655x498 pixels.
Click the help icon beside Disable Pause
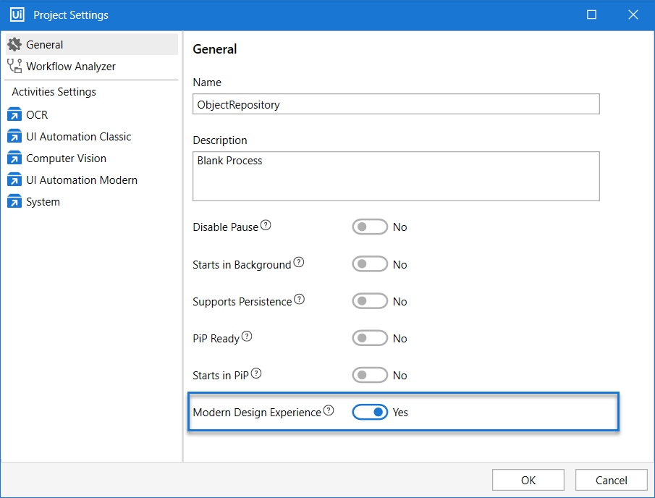[x=266, y=226]
